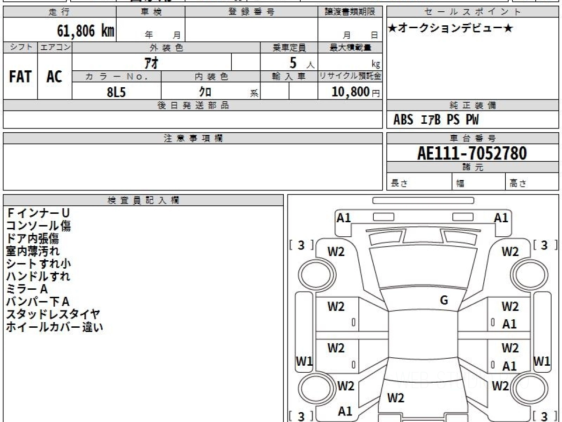This screenshot has width=562, height=422.
Task: Click the ★オークションデビュー★ sales point text
Action: [x=451, y=29]
